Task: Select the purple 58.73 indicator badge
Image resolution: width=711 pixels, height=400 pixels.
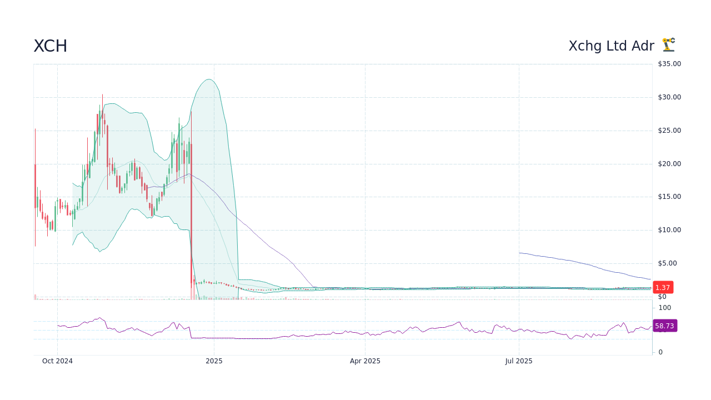Action: [665, 326]
